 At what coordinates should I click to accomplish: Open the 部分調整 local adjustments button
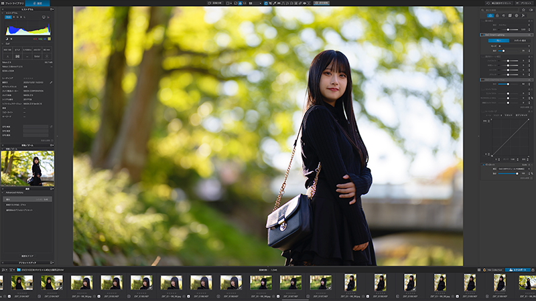(322, 3)
